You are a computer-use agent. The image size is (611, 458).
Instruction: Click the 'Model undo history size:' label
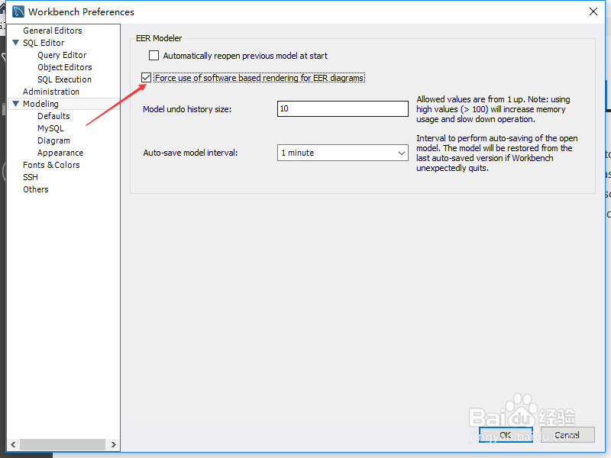click(x=187, y=109)
